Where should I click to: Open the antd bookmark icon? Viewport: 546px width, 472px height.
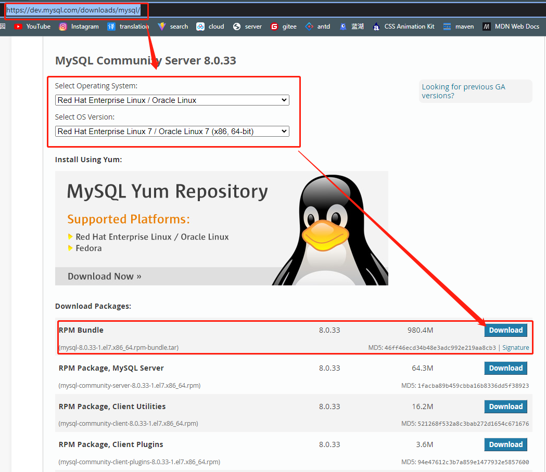(x=309, y=27)
